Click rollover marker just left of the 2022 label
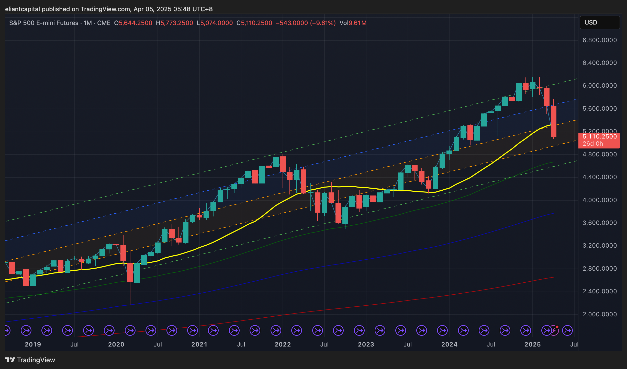 tap(276, 330)
